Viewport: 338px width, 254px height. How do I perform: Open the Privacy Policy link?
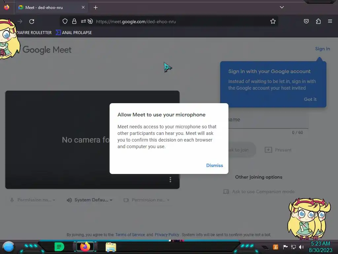(167, 235)
